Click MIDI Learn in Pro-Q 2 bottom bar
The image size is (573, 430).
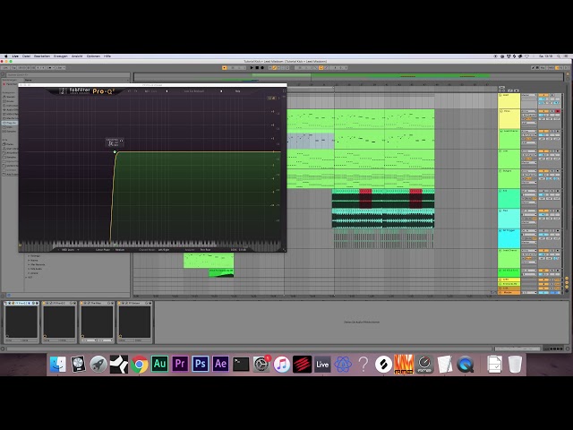(x=68, y=250)
